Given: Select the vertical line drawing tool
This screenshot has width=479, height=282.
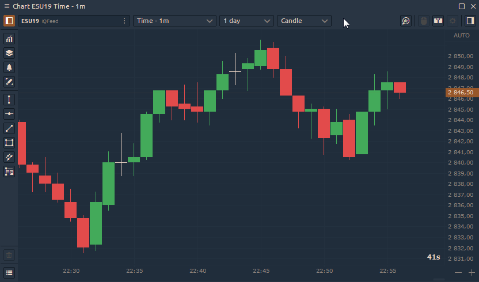Looking at the screenshot, I should coord(9,100).
